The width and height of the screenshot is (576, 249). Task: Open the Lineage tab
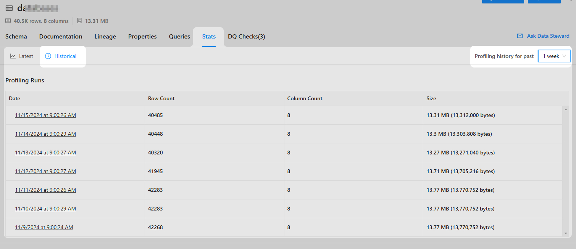(x=105, y=37)
